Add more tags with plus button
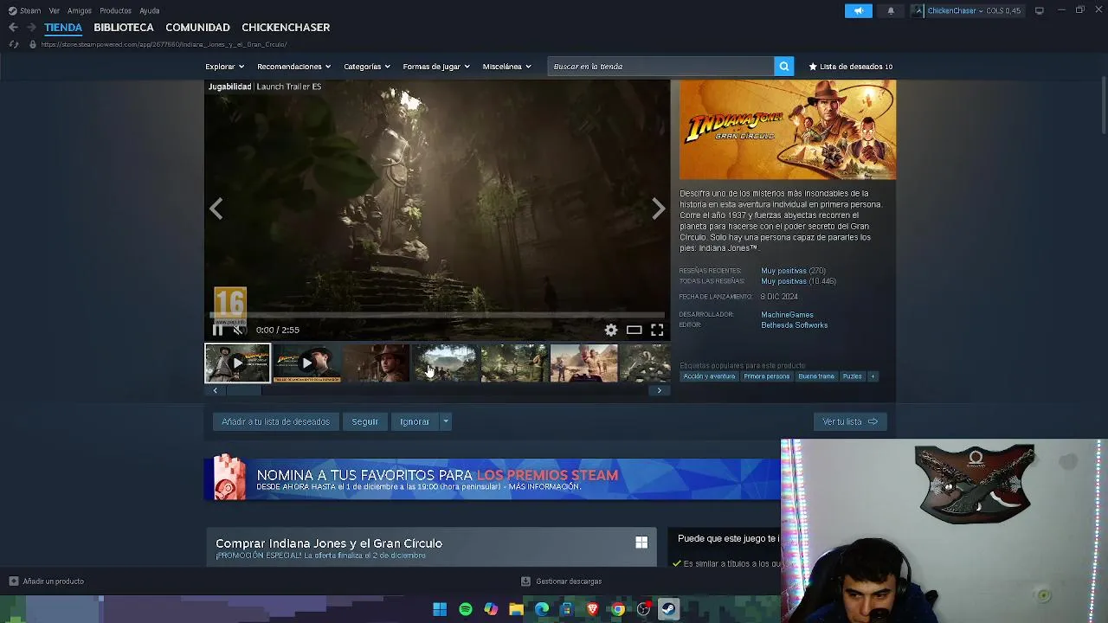 [x=873, y=376]
